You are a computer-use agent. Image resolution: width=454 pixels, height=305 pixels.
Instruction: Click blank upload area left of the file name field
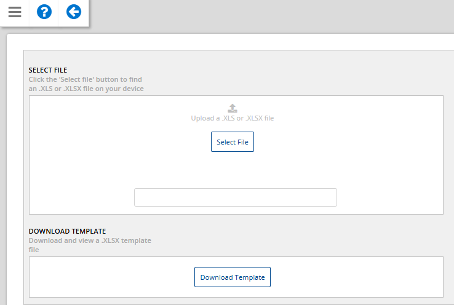[82, 197]
